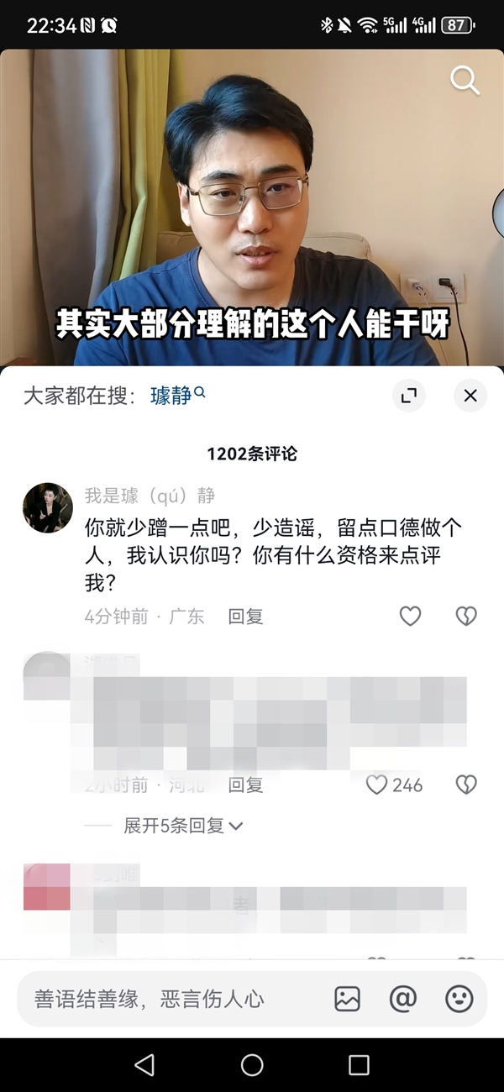Close the comments panel

coord(470,396)
